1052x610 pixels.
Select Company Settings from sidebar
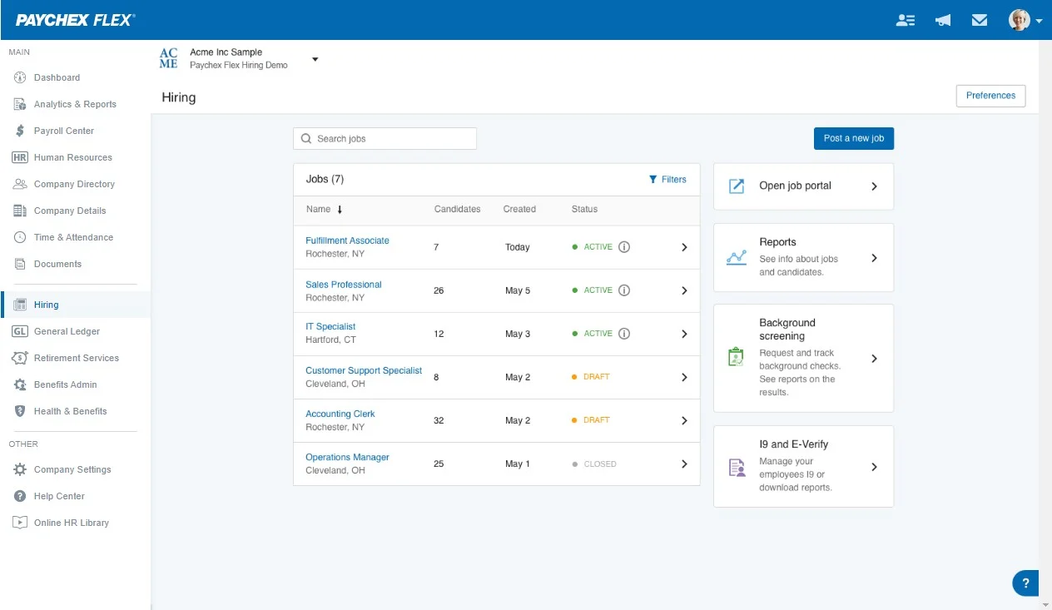tap(72, 469)
